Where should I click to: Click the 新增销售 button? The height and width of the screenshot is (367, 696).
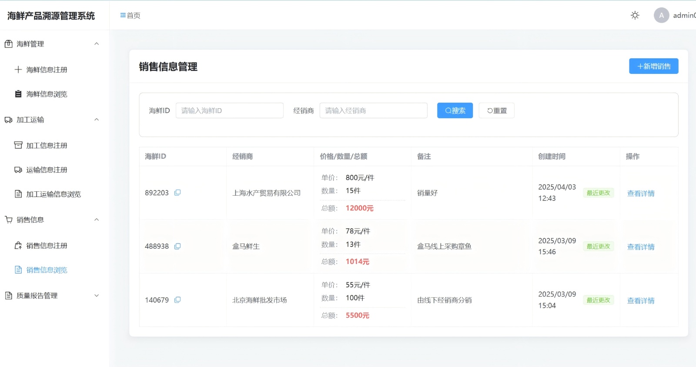(x=653, y=67)
